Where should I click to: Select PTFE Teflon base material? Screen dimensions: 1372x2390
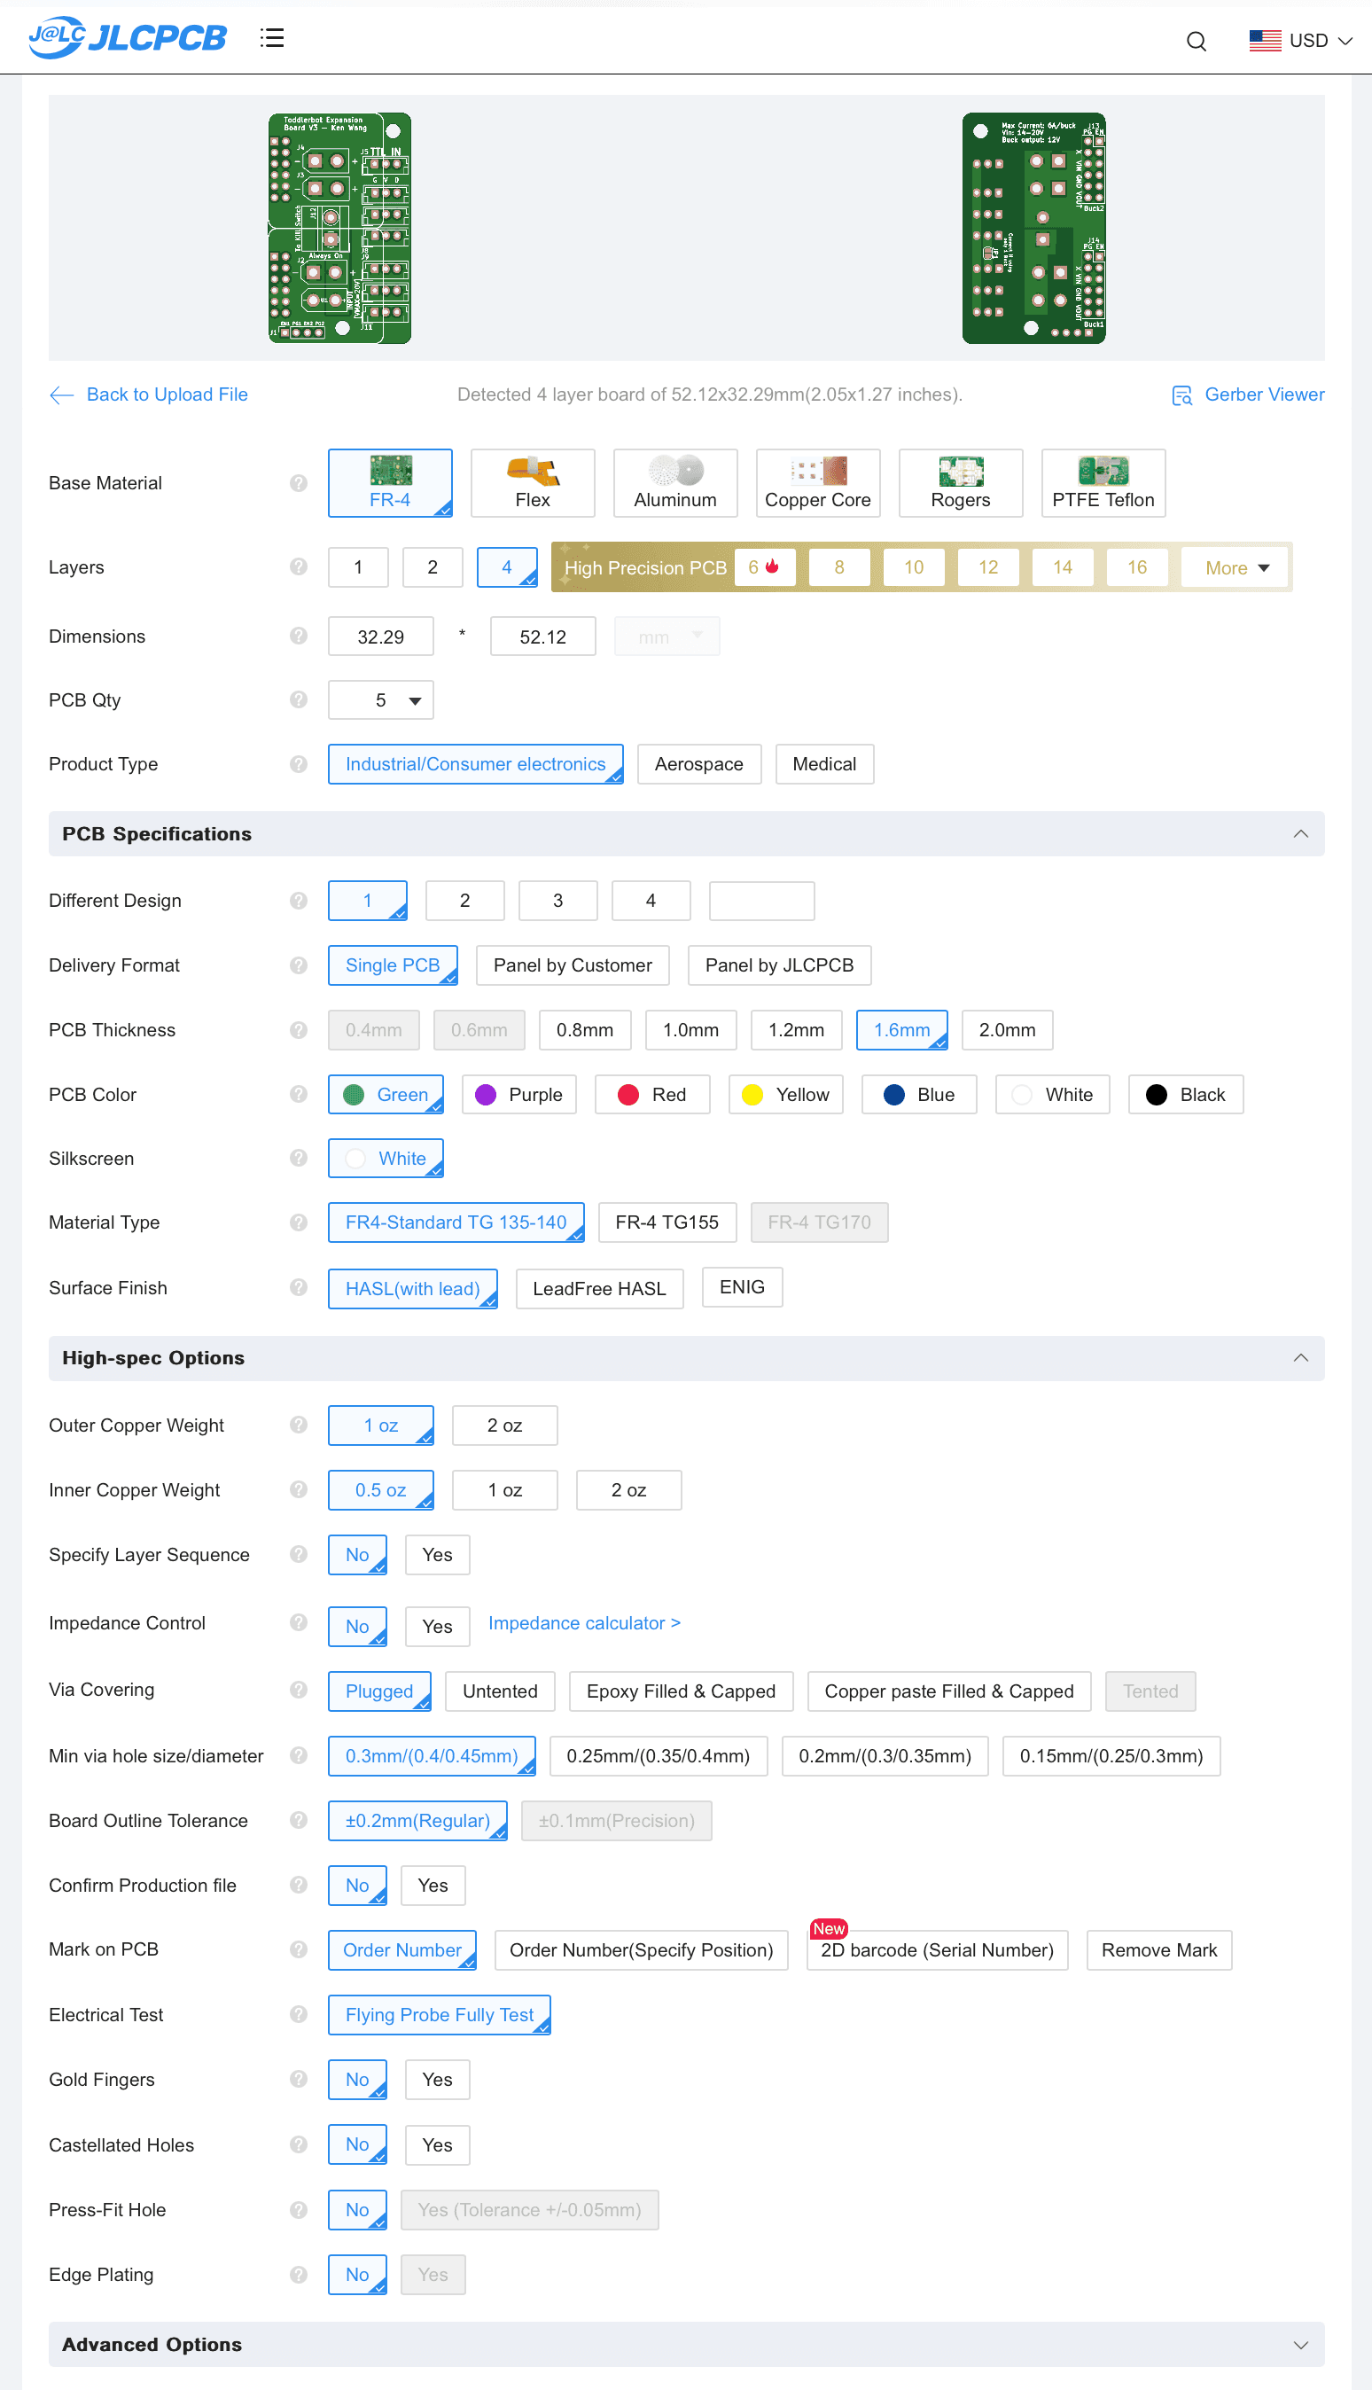point(1103,482)
